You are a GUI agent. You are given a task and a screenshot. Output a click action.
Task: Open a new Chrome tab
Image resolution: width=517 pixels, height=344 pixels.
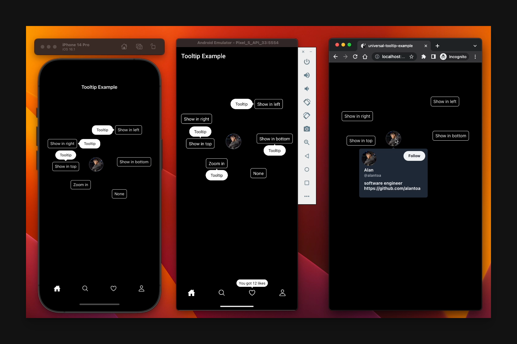[x=437, y=46]
